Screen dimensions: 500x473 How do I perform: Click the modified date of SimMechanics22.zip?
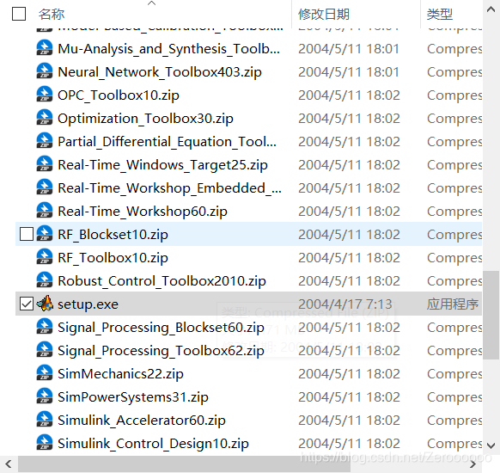point(349,374)
